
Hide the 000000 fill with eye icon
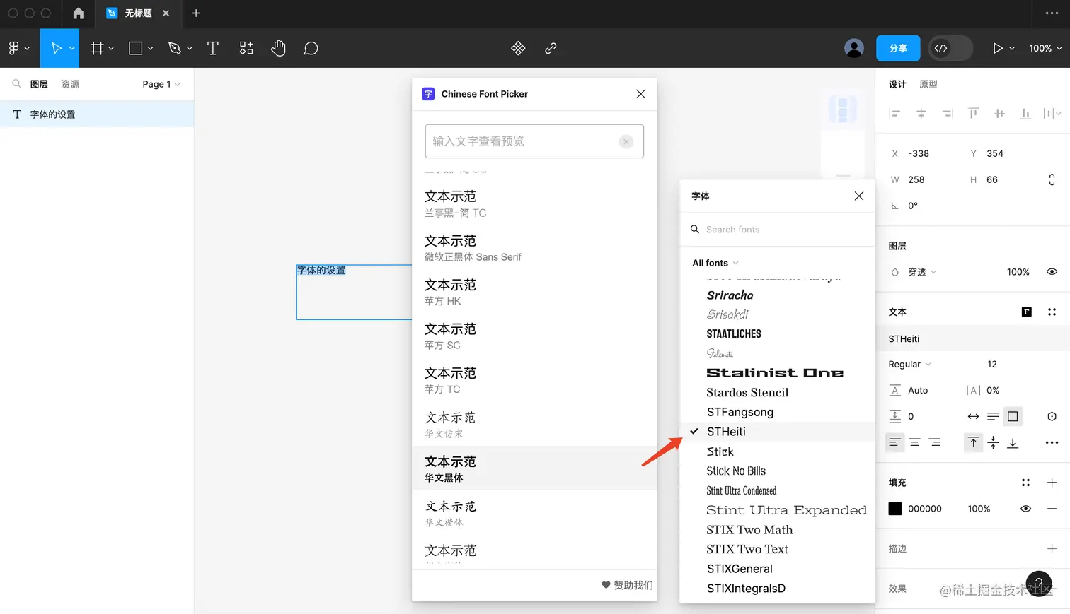pos(1025,509)
